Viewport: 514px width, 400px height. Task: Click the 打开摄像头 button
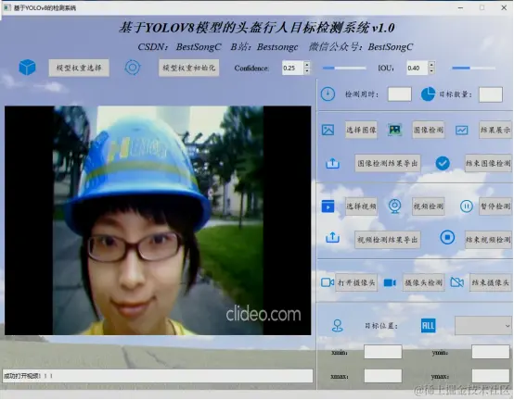356,282
